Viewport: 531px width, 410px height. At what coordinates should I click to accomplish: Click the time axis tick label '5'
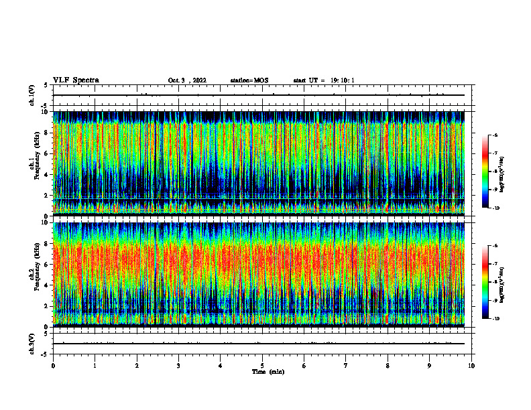pyautogui.click(x=262, y=366)
